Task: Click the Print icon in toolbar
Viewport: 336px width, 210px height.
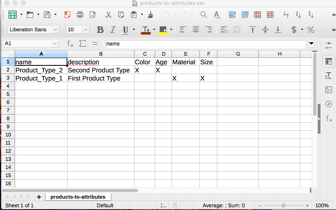Action: (80, 15)
